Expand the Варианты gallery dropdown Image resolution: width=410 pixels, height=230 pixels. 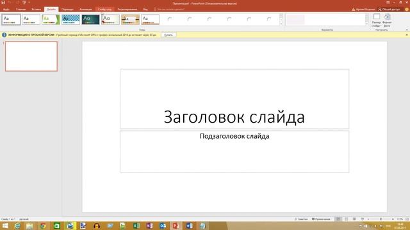click(367, 24)
